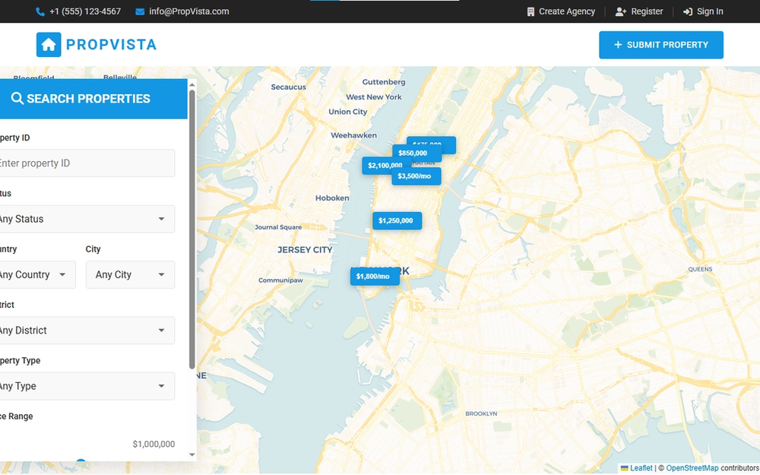Expand the Any Country selector
The width and height of the screenshot is (760, 475).
pyautogui.click(x=36, y=274)
